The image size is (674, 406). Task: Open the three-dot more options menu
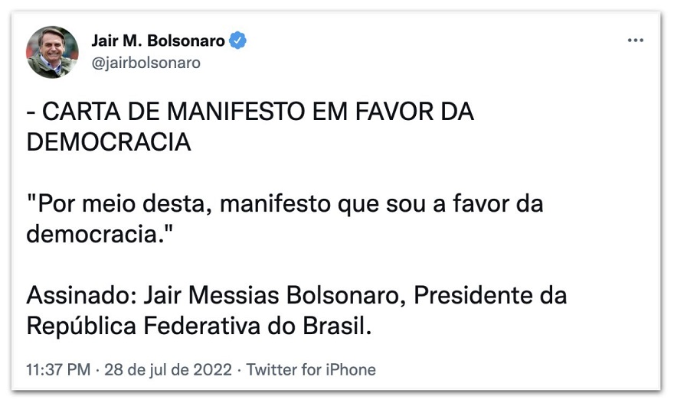tap(635, 41)
